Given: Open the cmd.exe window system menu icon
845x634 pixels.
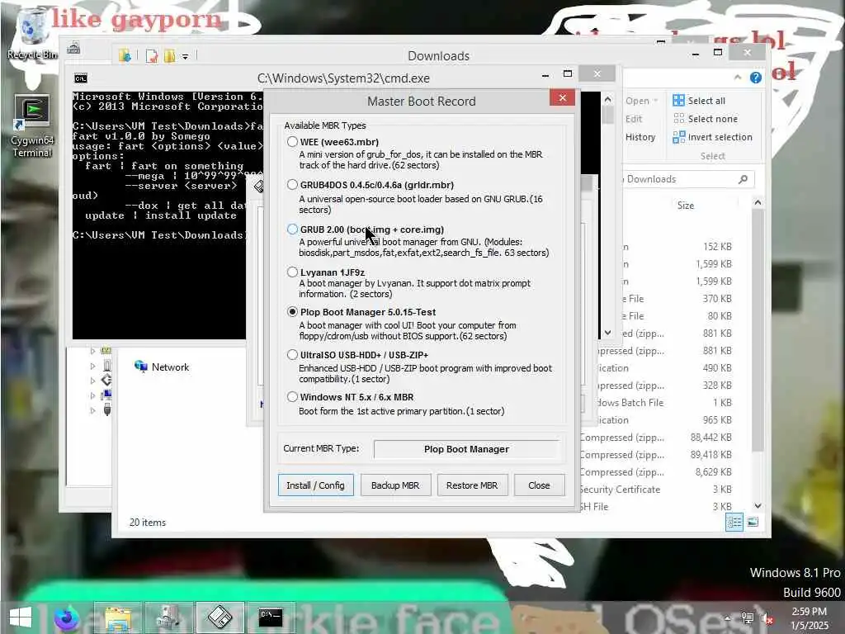Looking at the screenshot, I should coord(81,78).
